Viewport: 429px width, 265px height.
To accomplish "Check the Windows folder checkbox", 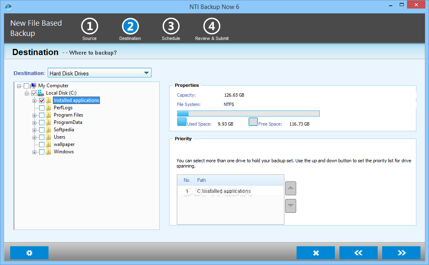I will [42, 152].
